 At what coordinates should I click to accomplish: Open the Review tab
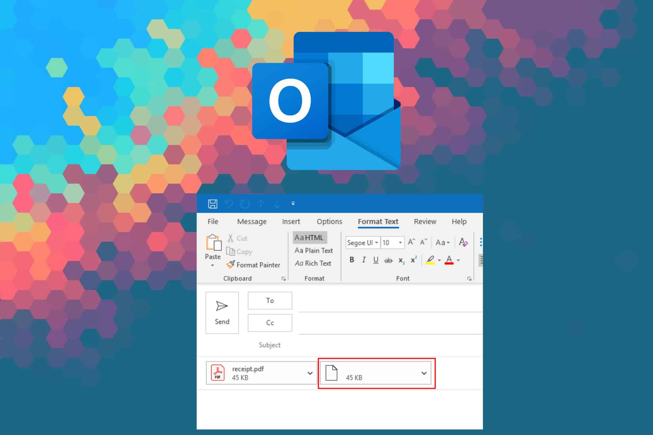click(425, 222)
